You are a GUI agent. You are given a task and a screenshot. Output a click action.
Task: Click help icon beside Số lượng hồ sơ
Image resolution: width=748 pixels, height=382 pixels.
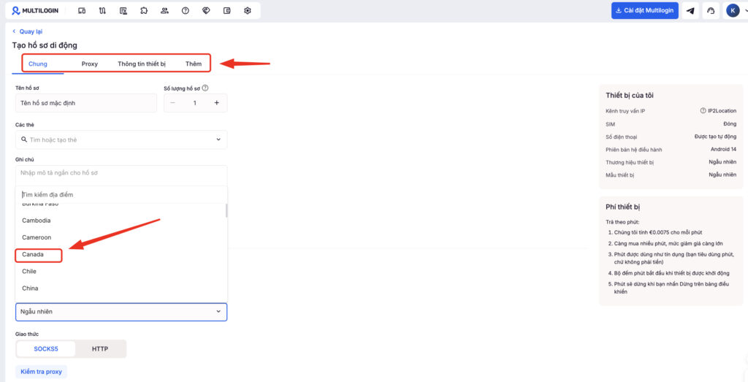(x=205, y=88)
